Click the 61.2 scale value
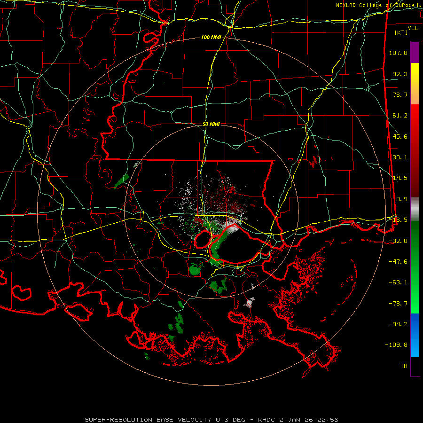 tap(400, 116)
